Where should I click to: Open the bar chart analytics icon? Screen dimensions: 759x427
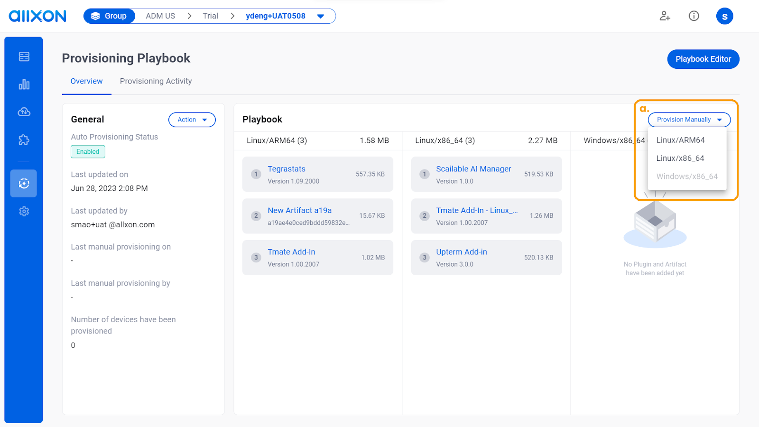(24, 84)
